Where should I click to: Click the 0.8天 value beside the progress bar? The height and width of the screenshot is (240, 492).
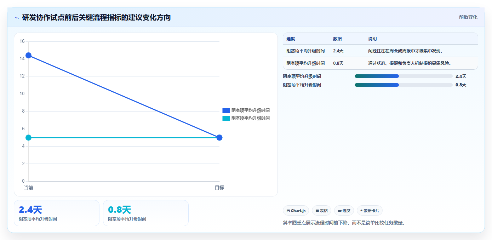click(x=461, y=85)
